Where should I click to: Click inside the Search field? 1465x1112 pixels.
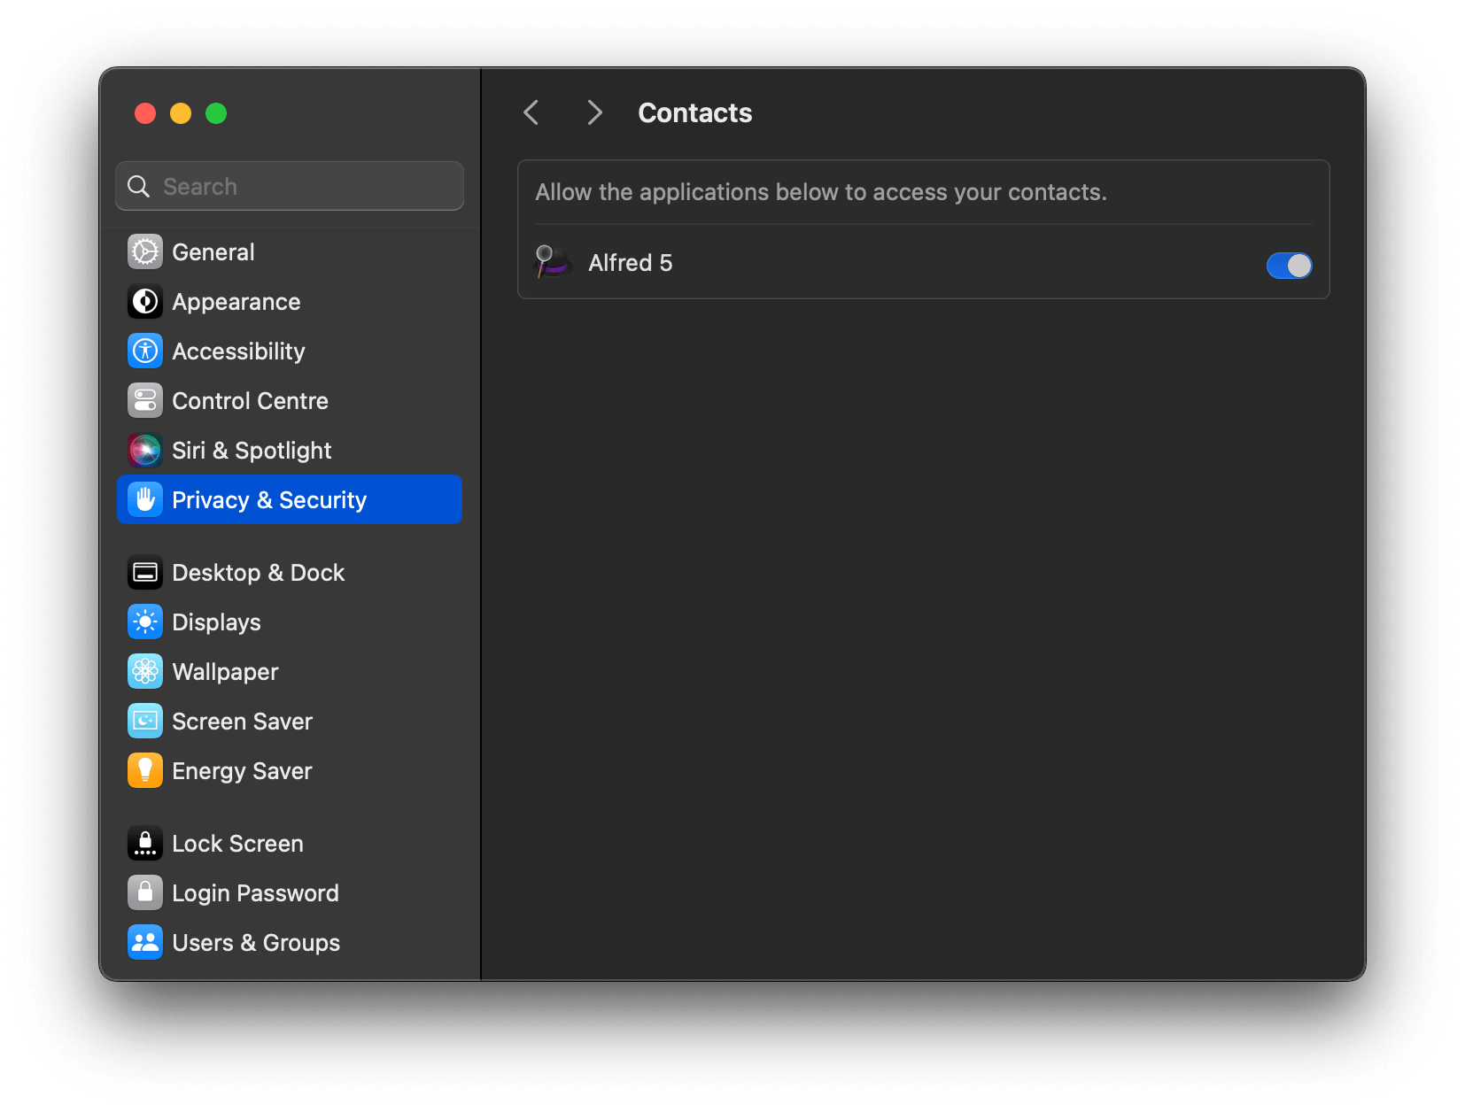[289, 186]
